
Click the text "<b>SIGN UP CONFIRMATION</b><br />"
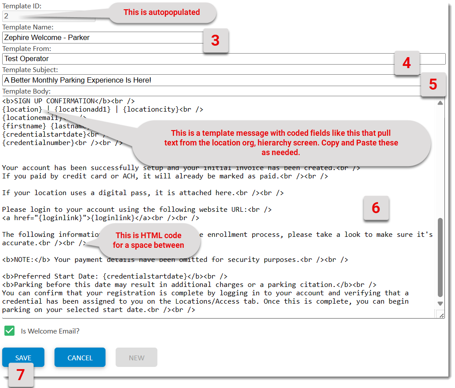pyautogui.click(x=69, y=101)
